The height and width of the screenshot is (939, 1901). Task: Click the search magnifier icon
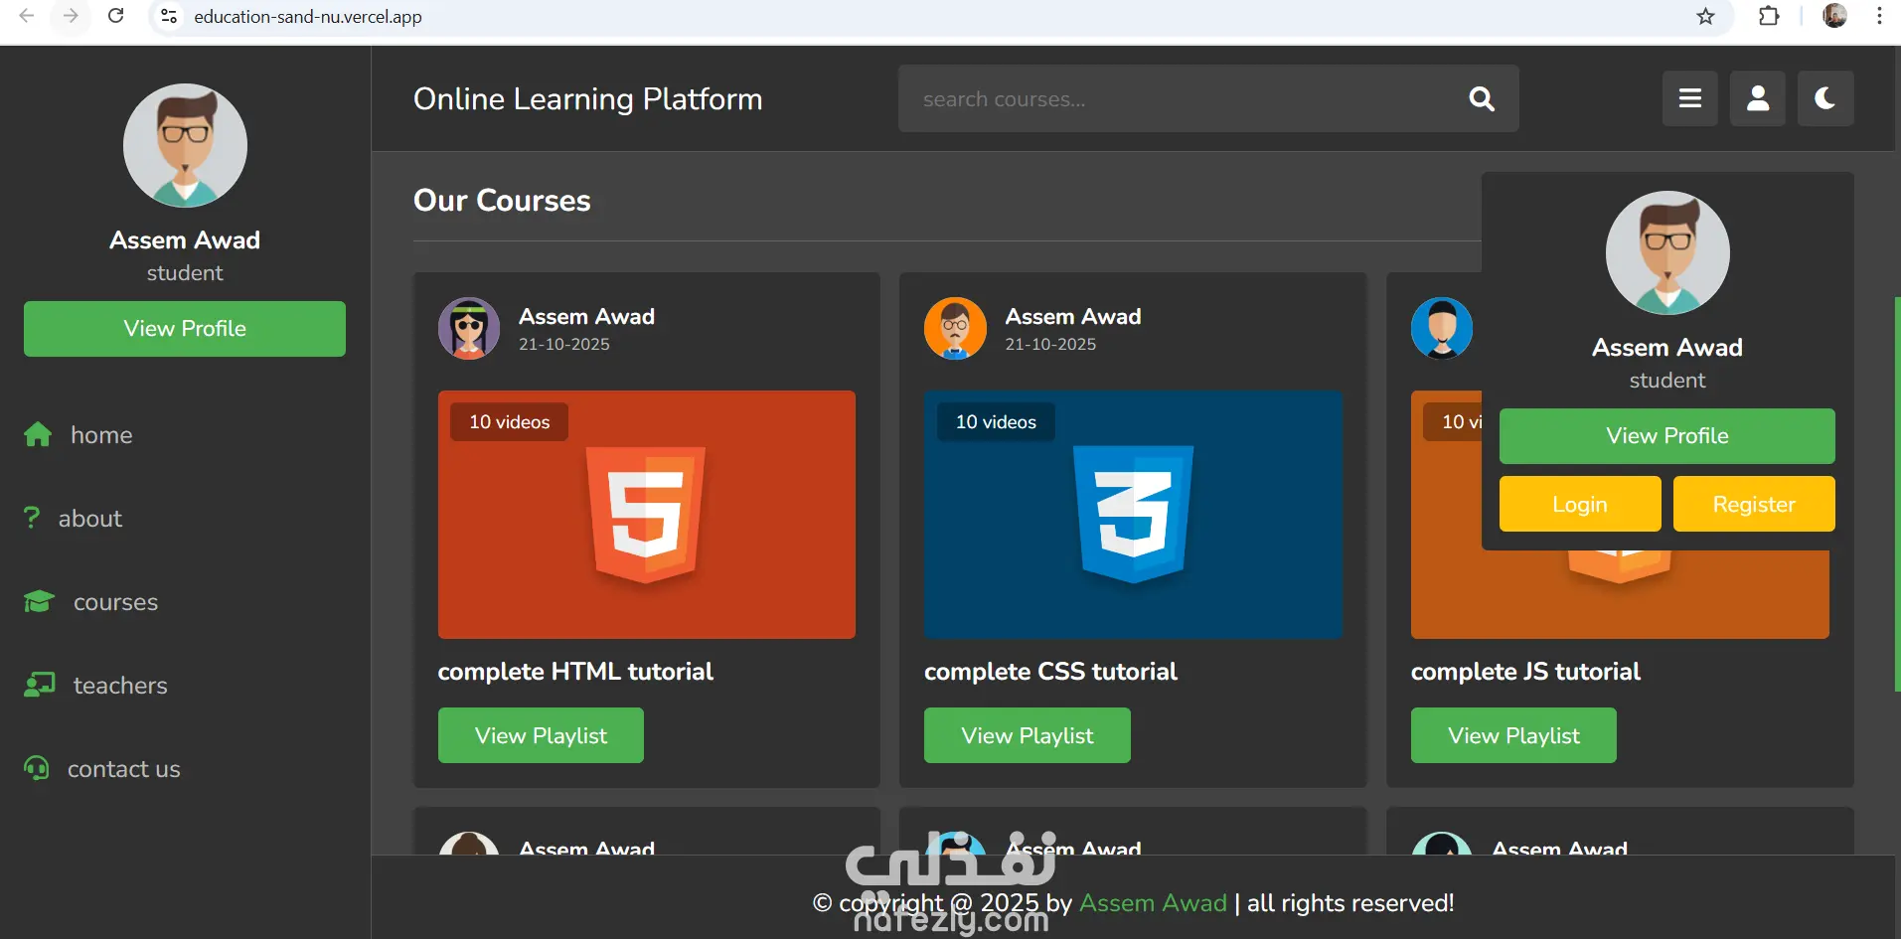[1482, 98]
